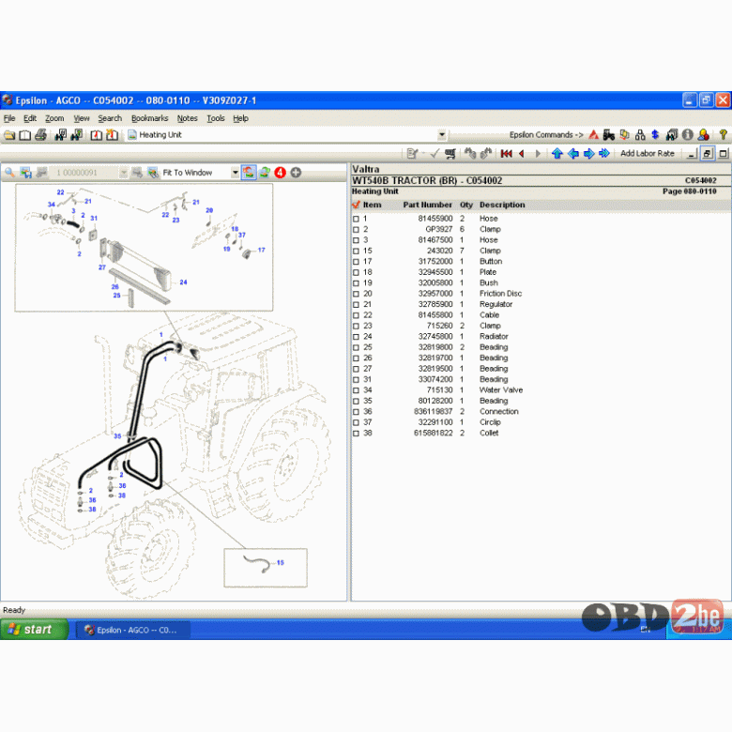Image resolution: width=732 pixels, height=732 pixels.
Task: Click the Item column header
Action: click(x=372, y=205)
